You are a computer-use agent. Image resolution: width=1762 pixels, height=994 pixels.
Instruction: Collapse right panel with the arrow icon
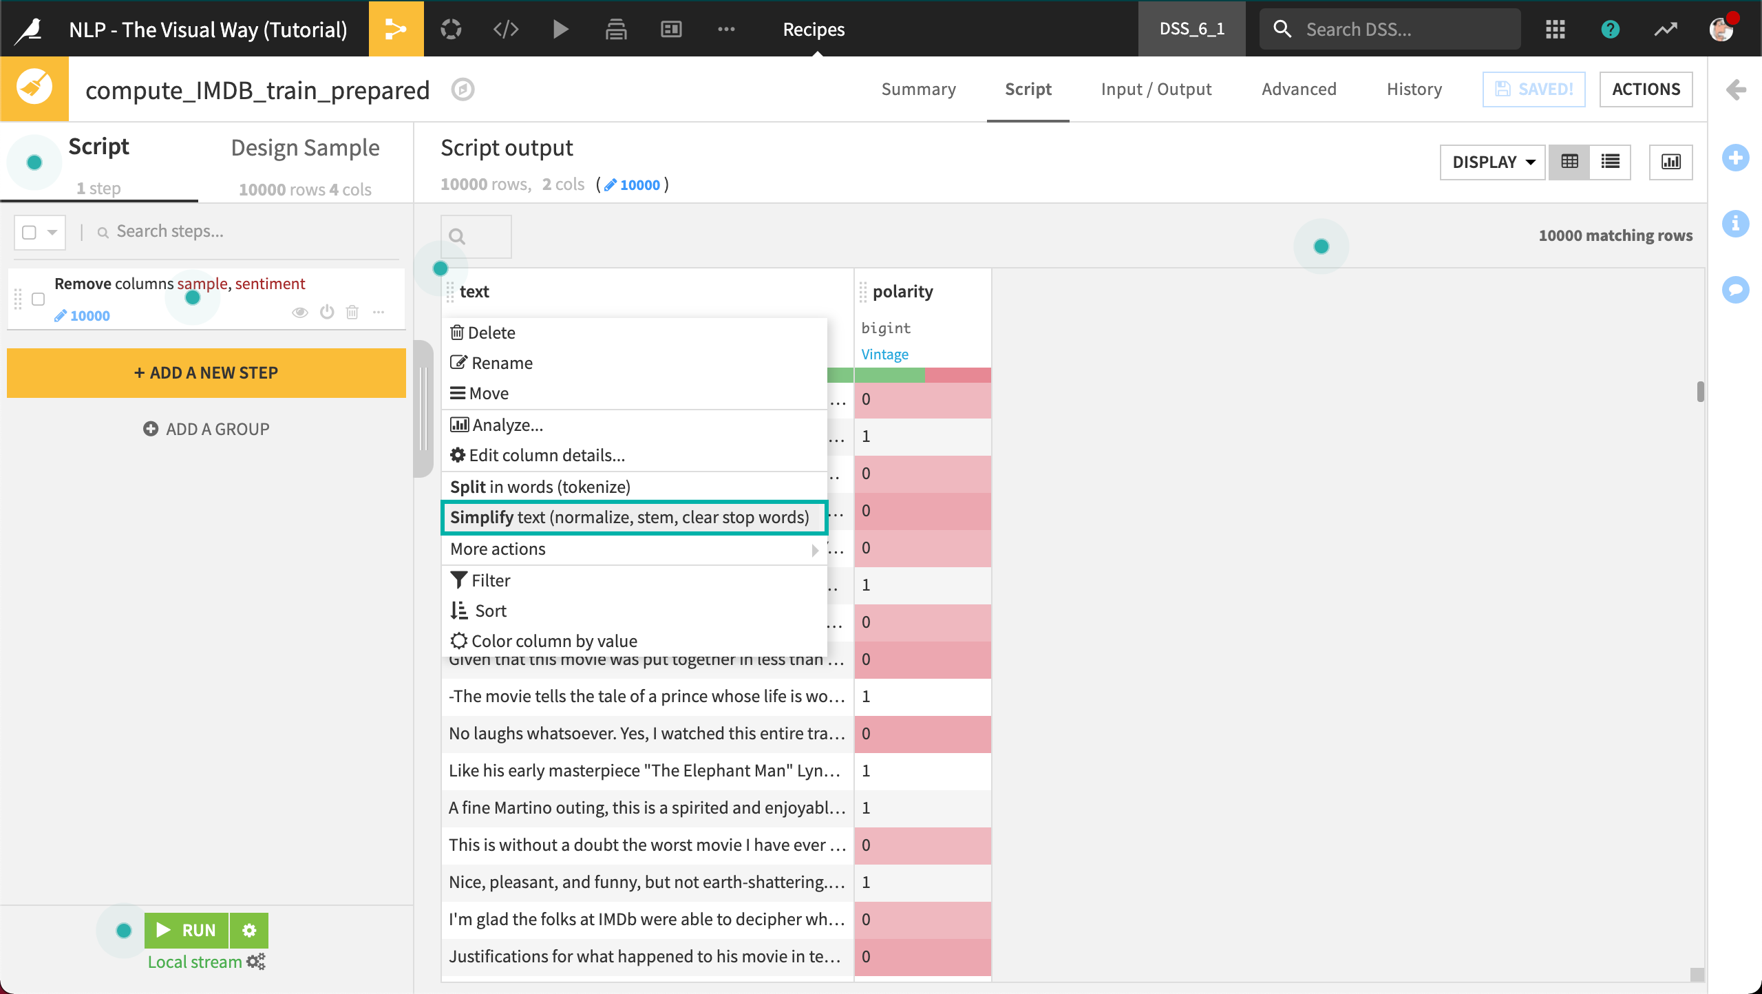coord(1735,89)
